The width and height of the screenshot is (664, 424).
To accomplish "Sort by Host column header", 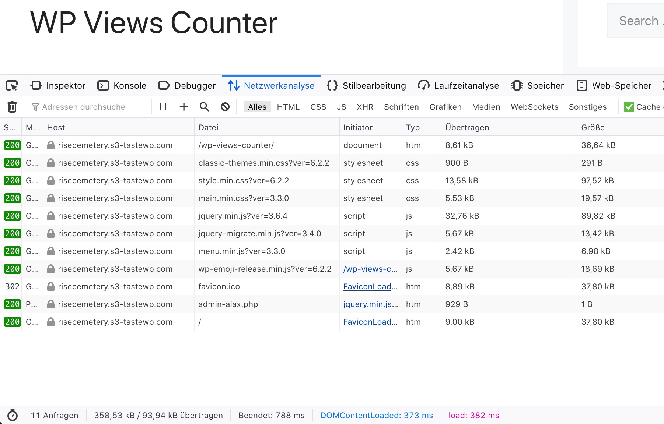I will click(x=119, y=127).
